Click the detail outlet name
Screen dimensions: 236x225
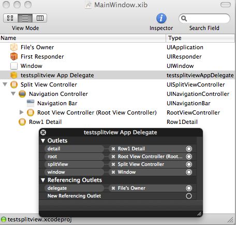54,149
